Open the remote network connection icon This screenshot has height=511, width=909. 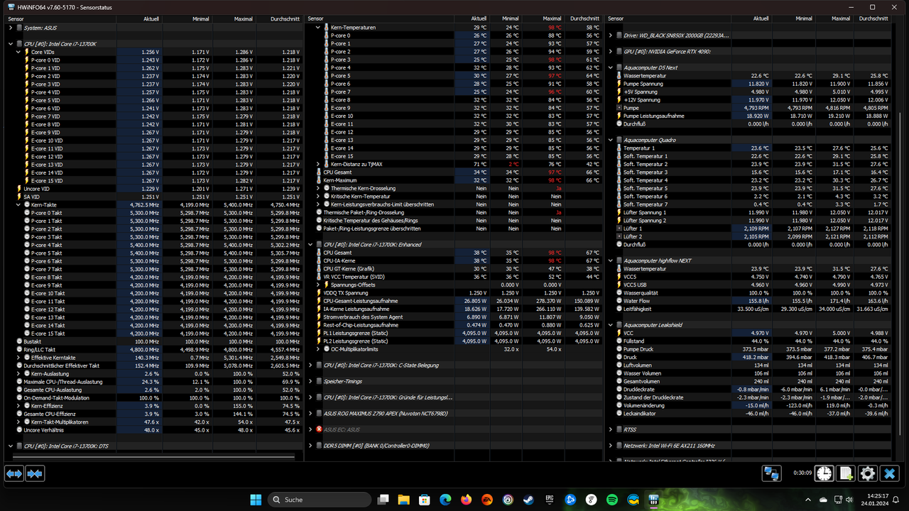pyautogui.click(x=771, y=473)
